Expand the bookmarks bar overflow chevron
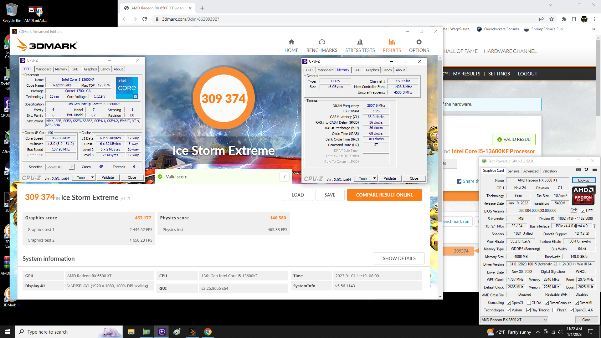The height and width of the screenshot is (338, 601). point(593,29)
